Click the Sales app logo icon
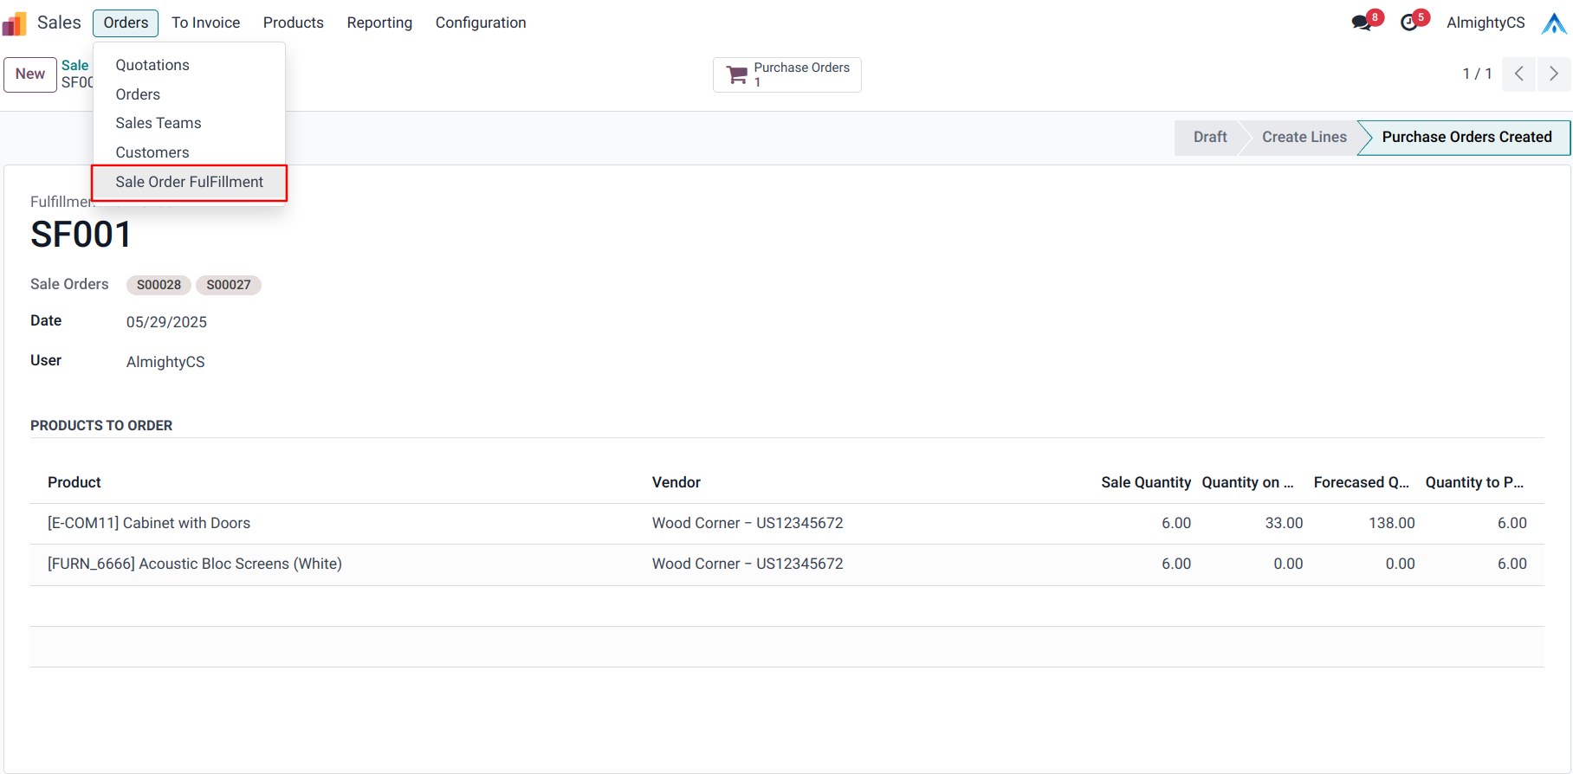 (15, 23)
